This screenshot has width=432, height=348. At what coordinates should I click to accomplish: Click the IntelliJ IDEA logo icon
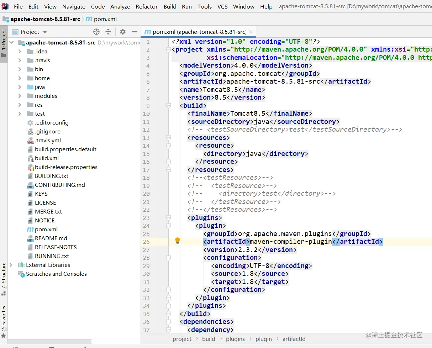click(x=5, y=6)
